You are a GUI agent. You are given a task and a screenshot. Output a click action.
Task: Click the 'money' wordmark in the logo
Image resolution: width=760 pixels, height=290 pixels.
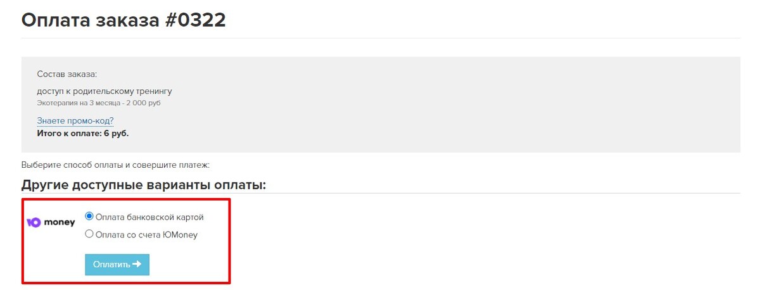tap(60, 223)
